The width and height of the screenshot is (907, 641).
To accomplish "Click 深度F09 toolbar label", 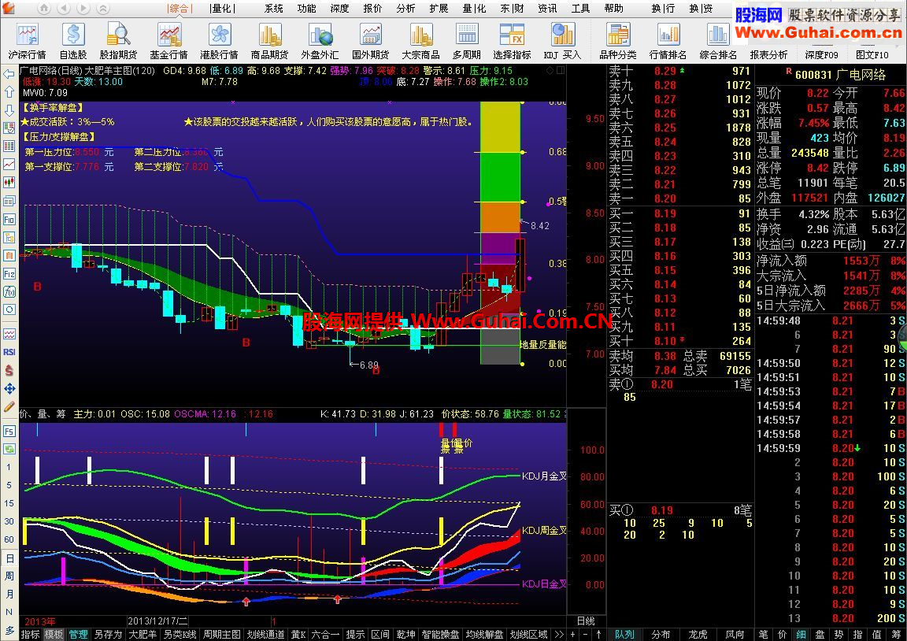I will click(x=821, y=55).
